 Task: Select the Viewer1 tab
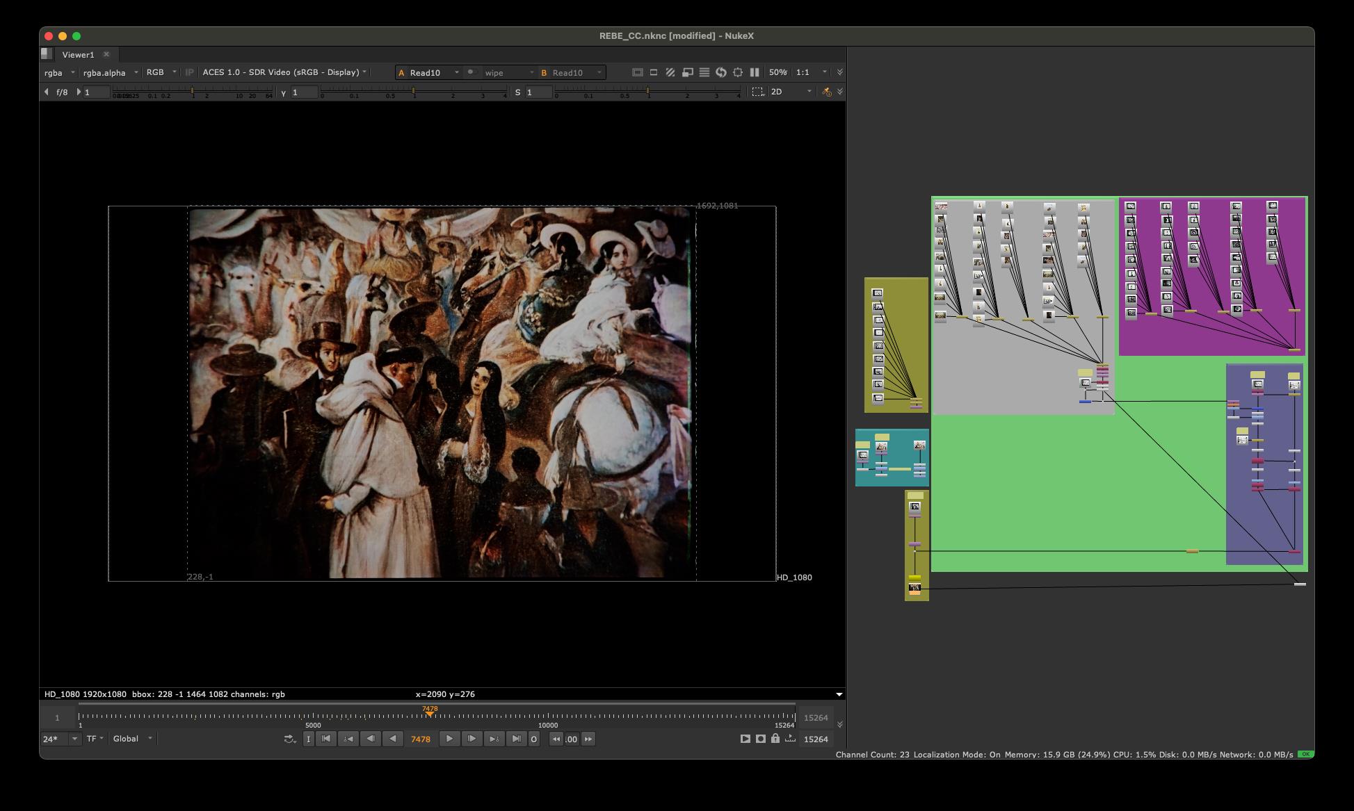(x=78, y=54)
